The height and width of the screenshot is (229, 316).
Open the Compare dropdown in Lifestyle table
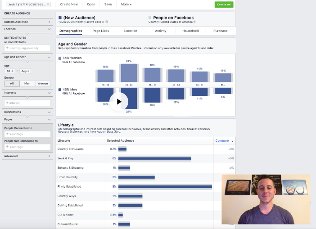224,140
